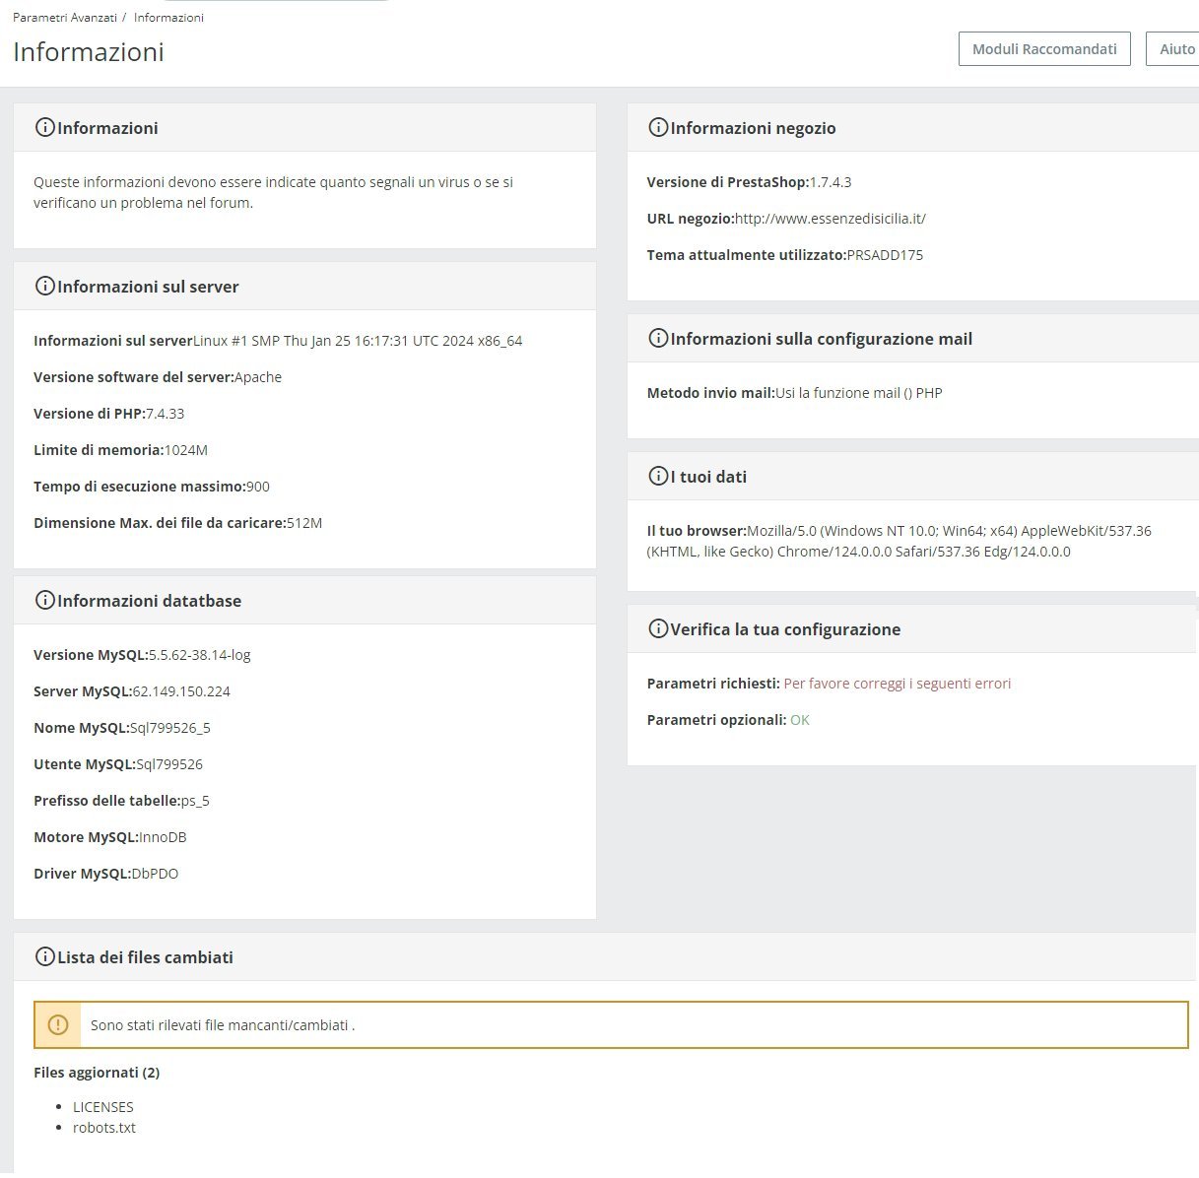Click the shop URL essenzedisicilia.it
Image resolution: width=1199 pixels, height=1178 pixels.
(830, 219)
